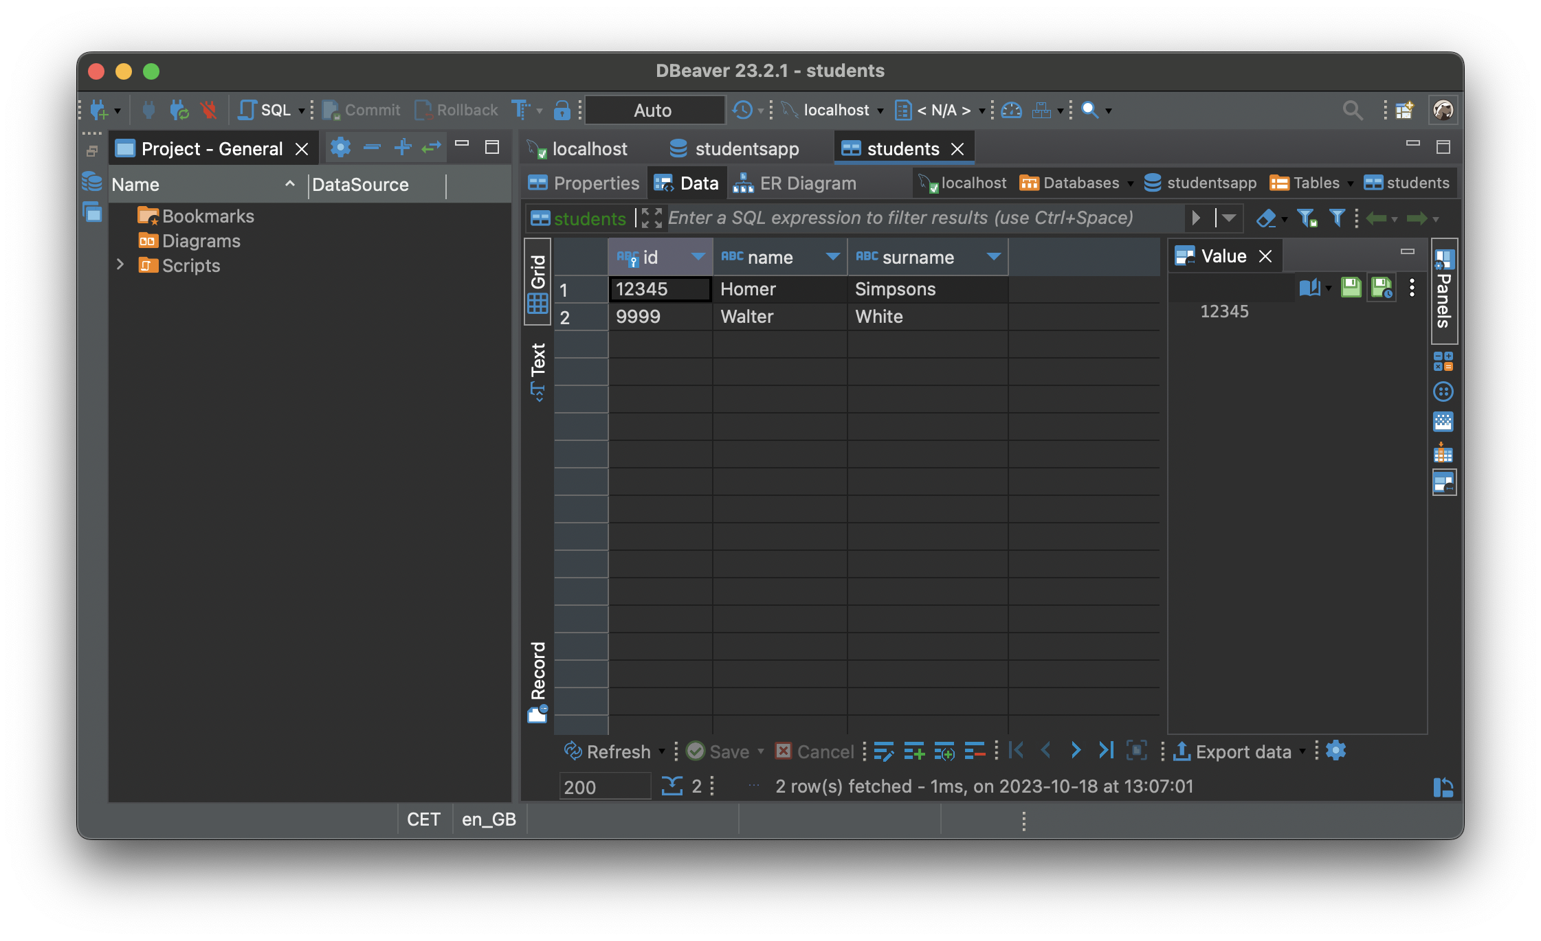
Task: Click the DBeaver beaver avatar icon
Action: tap(1443, 110)
